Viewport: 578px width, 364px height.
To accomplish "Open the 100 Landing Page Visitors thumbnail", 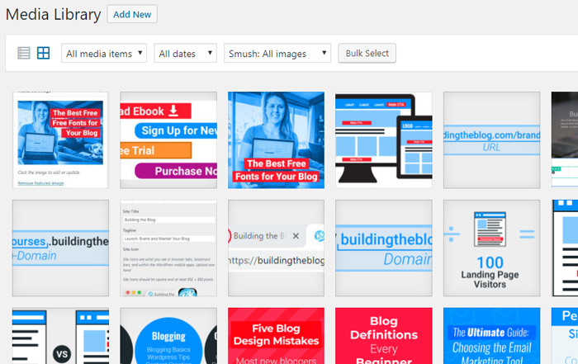I will (492, 248).
